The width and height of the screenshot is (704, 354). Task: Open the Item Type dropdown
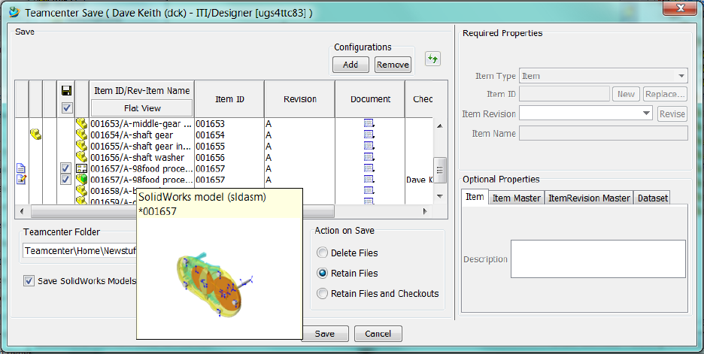681,76
